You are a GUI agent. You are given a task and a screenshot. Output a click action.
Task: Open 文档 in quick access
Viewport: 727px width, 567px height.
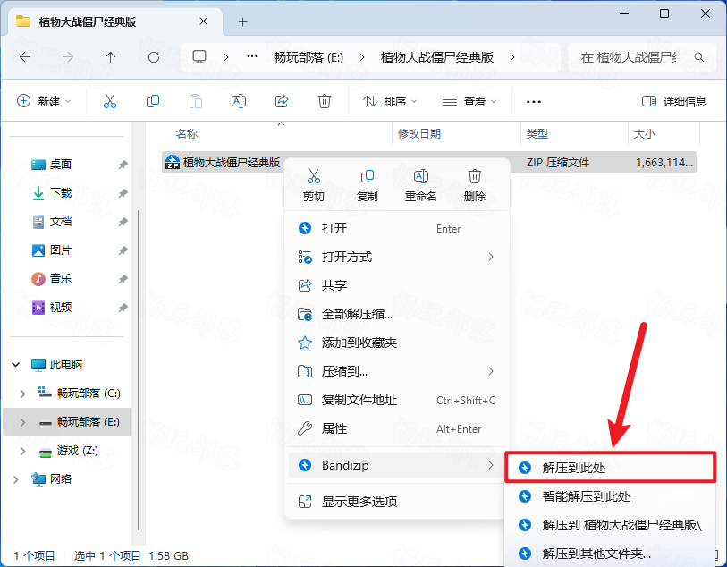coord(60,222)
